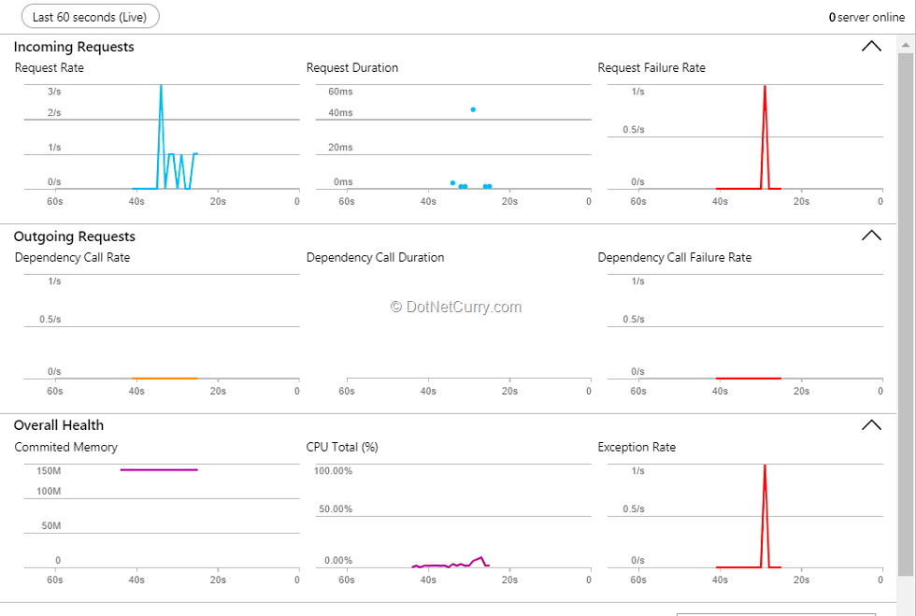Click the Last 60 seconds (Live) button
916x616 pixels.
tap(90, 17)
